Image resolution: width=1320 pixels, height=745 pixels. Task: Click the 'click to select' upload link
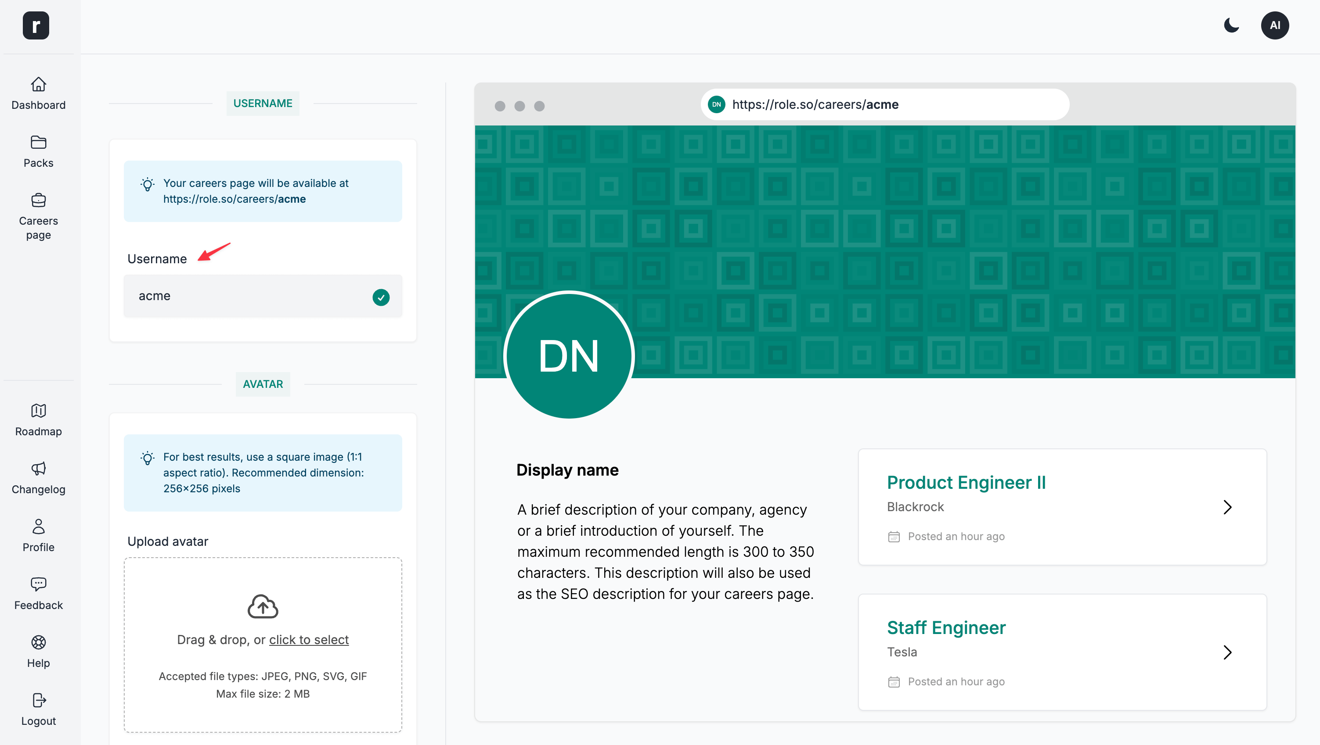pyautogui.click(x=308, y=640)
